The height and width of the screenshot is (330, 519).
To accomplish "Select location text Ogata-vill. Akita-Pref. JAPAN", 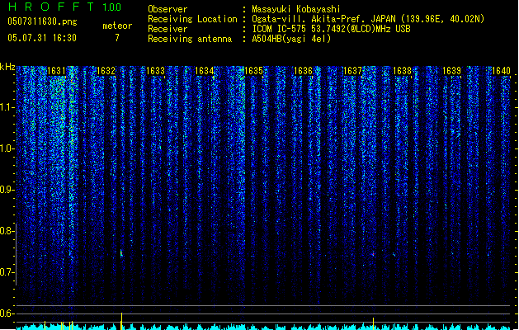I will click(x=324, y=19).
